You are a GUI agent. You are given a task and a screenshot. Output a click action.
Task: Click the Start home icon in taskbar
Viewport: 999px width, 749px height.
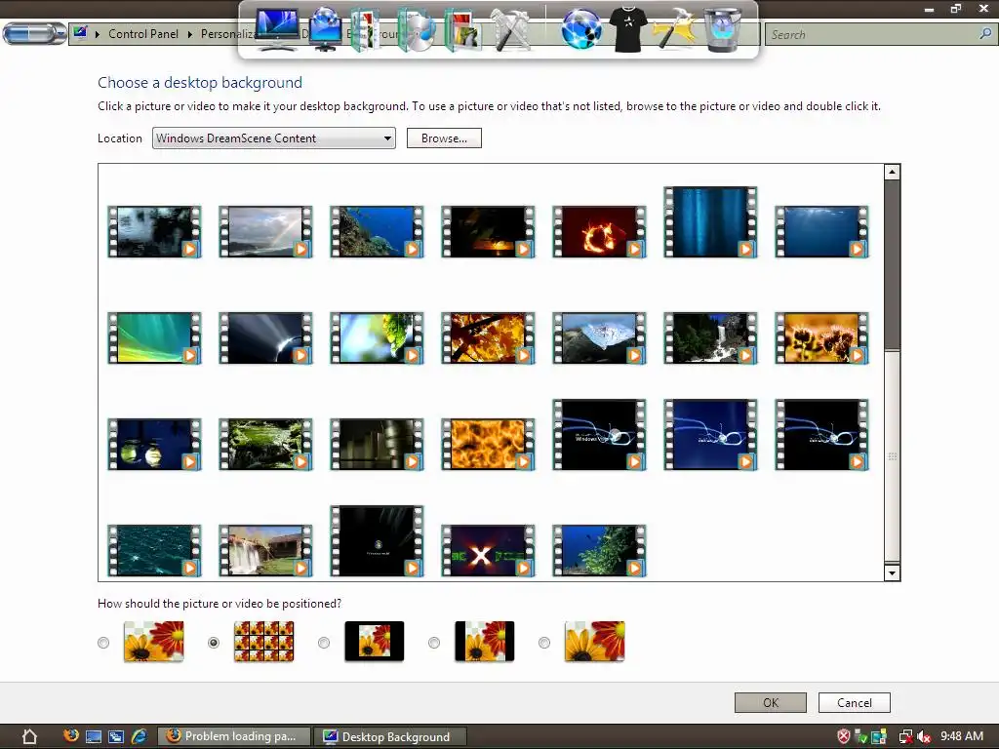(x=29, y=737)
